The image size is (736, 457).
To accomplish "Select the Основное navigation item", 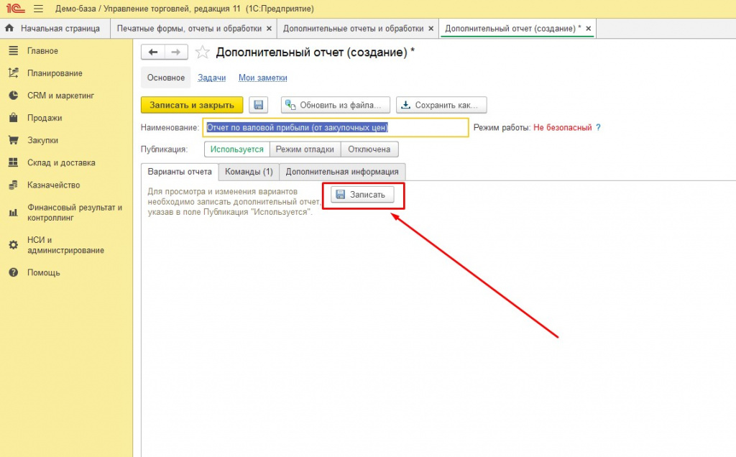I will tap(166, 78).
